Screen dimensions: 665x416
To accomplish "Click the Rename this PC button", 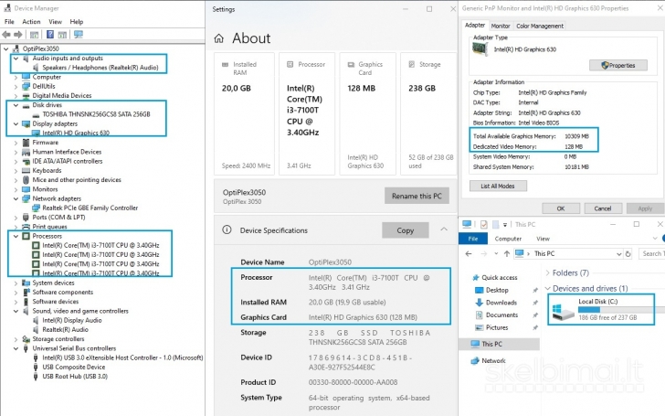I will [x=417, y=196].
